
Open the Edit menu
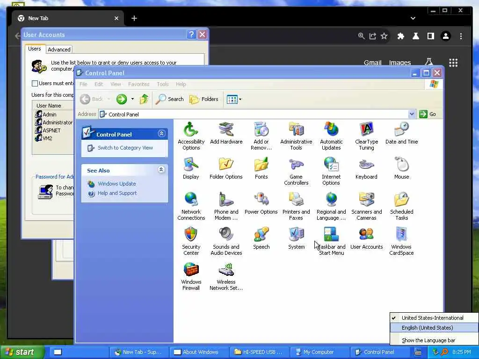pyautogui.click(x=98, y=84)
